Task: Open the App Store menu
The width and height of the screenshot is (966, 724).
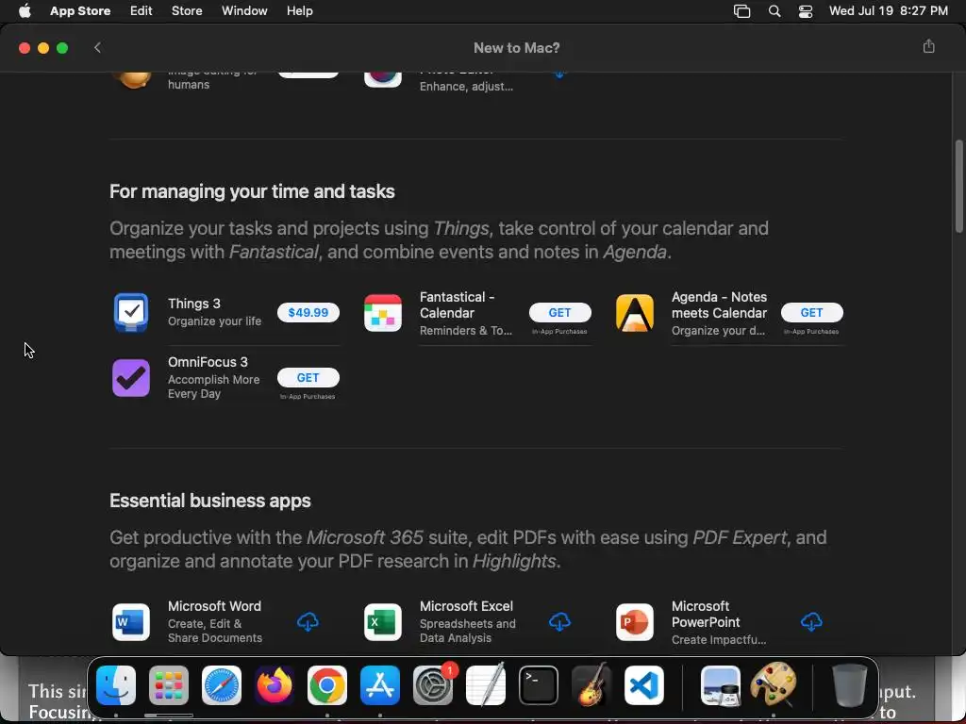Action: click(x=80, y=11)
